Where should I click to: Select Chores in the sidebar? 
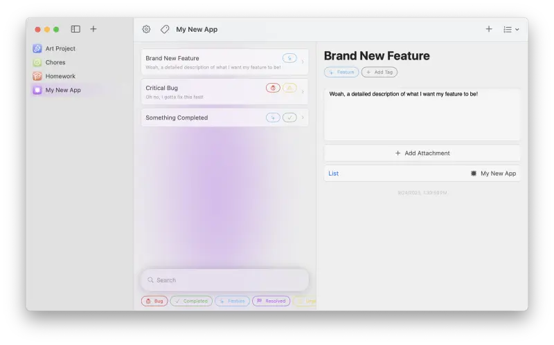(x=55, y=62)
